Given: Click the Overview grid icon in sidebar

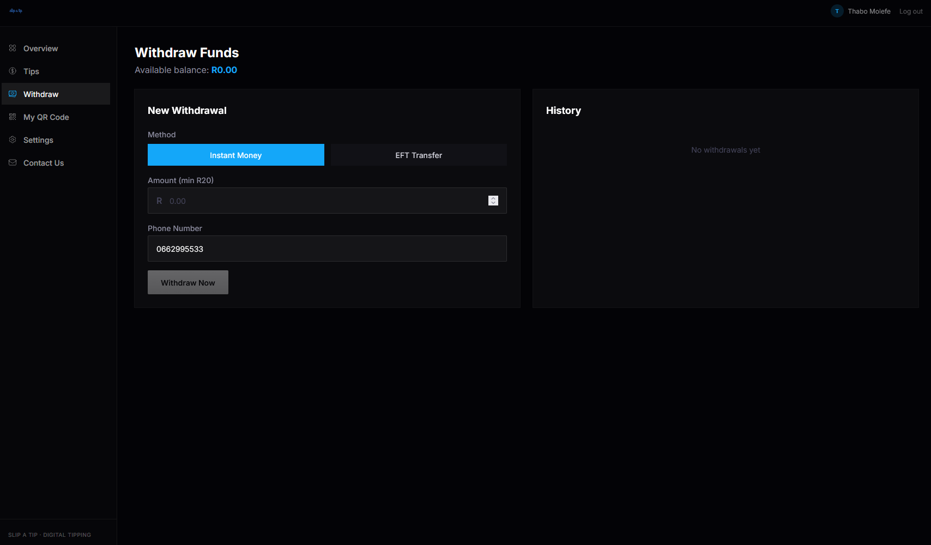Looking at the screenshot, I should click(13, 49).
